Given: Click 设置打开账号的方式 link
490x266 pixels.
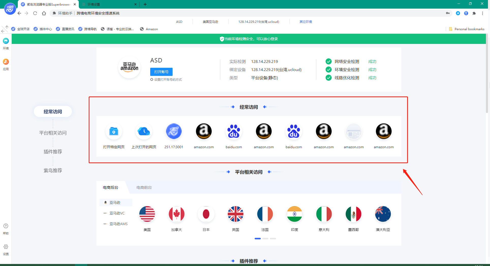Looking at the screenshot, I should (x=168, y=80).
